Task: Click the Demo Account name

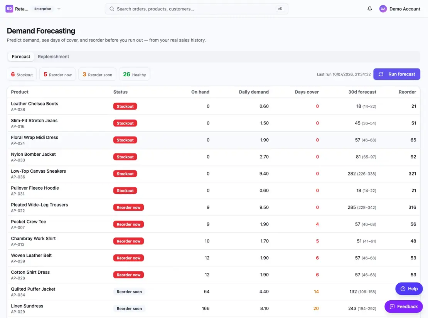Action: coord(404,9)
